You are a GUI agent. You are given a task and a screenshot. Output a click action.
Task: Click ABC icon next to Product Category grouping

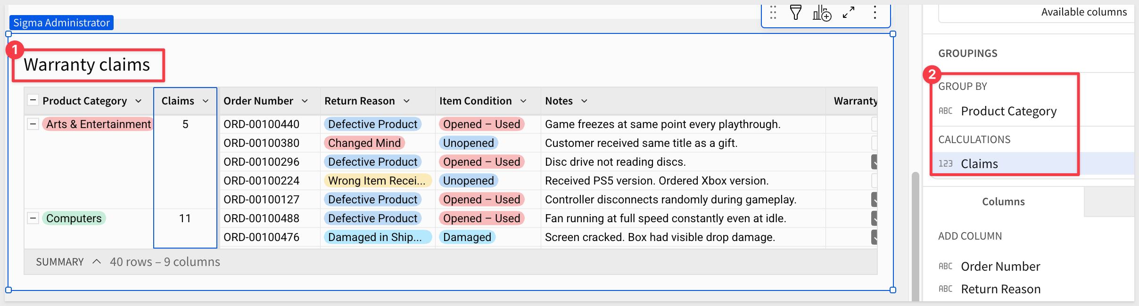pyautogui.click(x=945, y=111)
